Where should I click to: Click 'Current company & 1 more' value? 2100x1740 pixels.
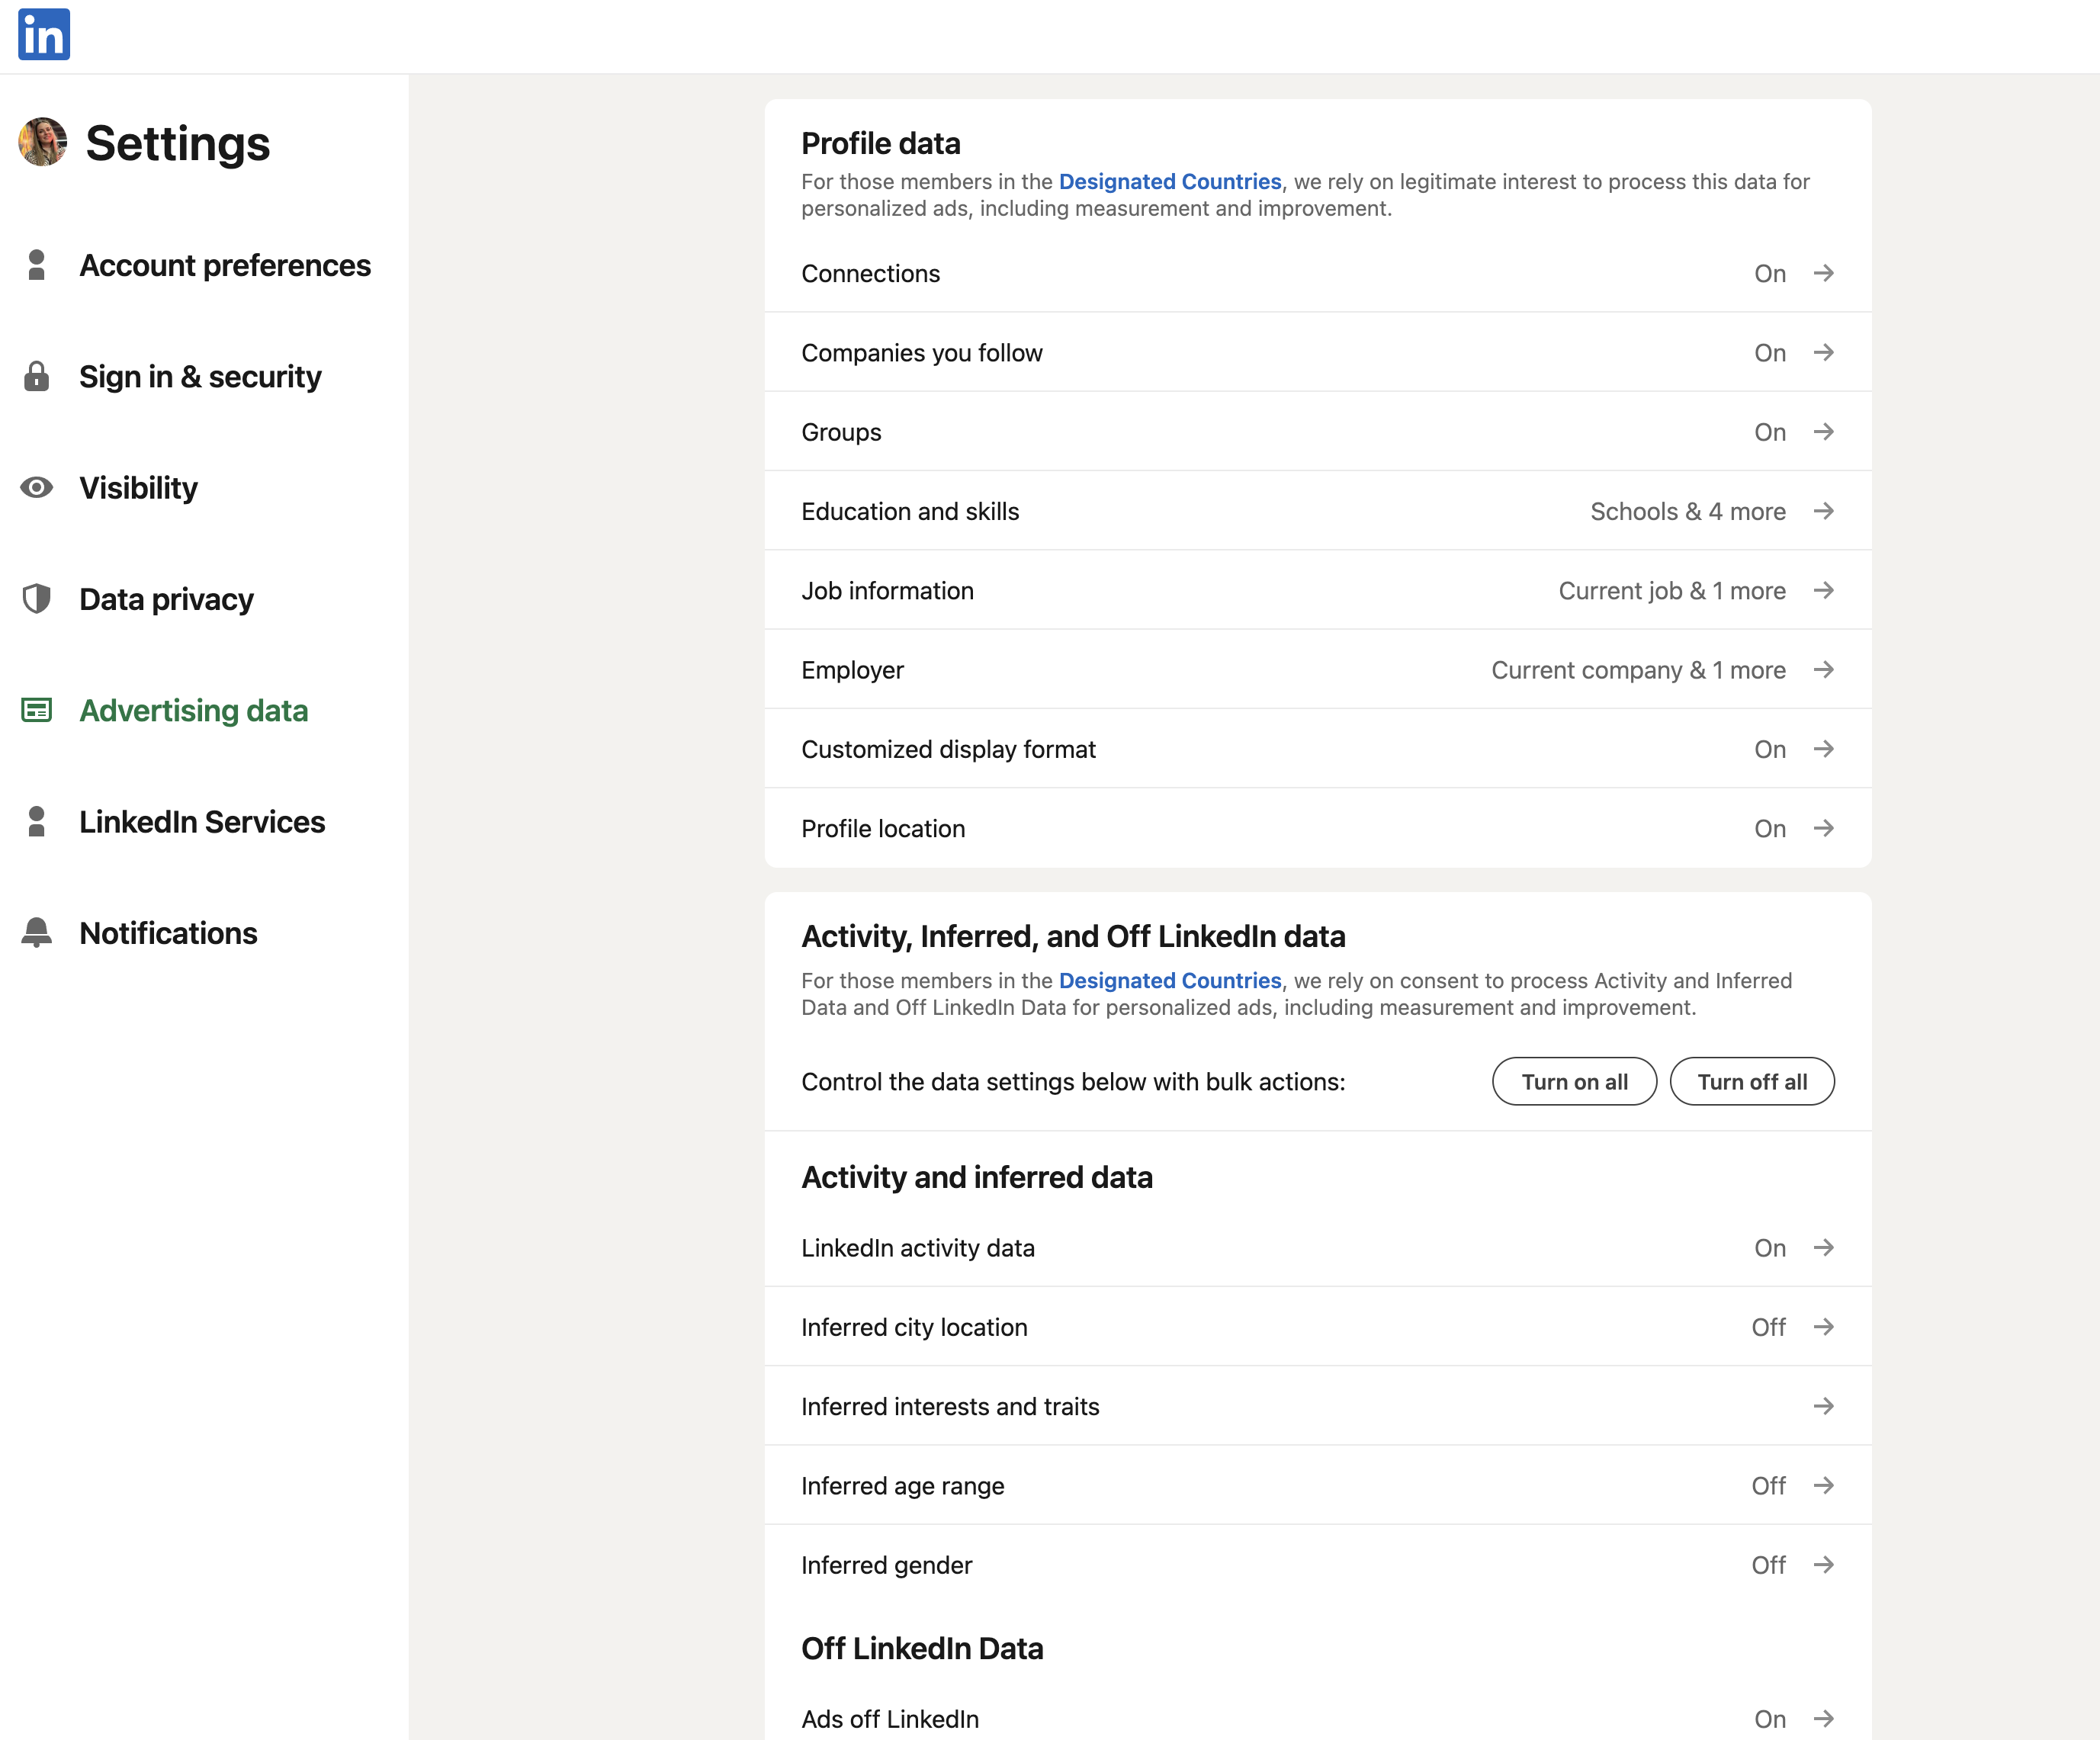tap(1638, 670)
